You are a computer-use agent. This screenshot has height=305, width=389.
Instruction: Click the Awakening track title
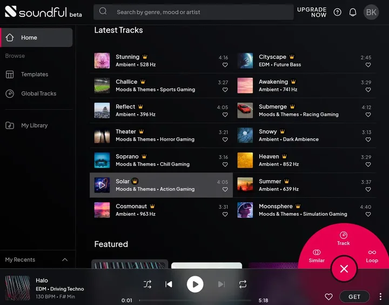[x=273, y=82]
